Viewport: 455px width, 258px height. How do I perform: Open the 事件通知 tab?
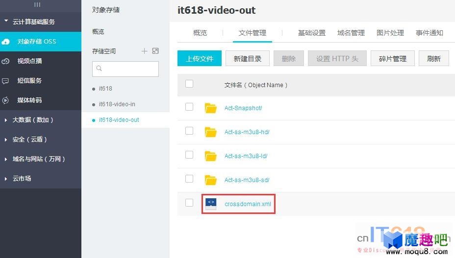(429, 33)
